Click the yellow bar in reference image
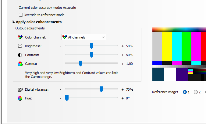206x124 pixels. point(167,46)
